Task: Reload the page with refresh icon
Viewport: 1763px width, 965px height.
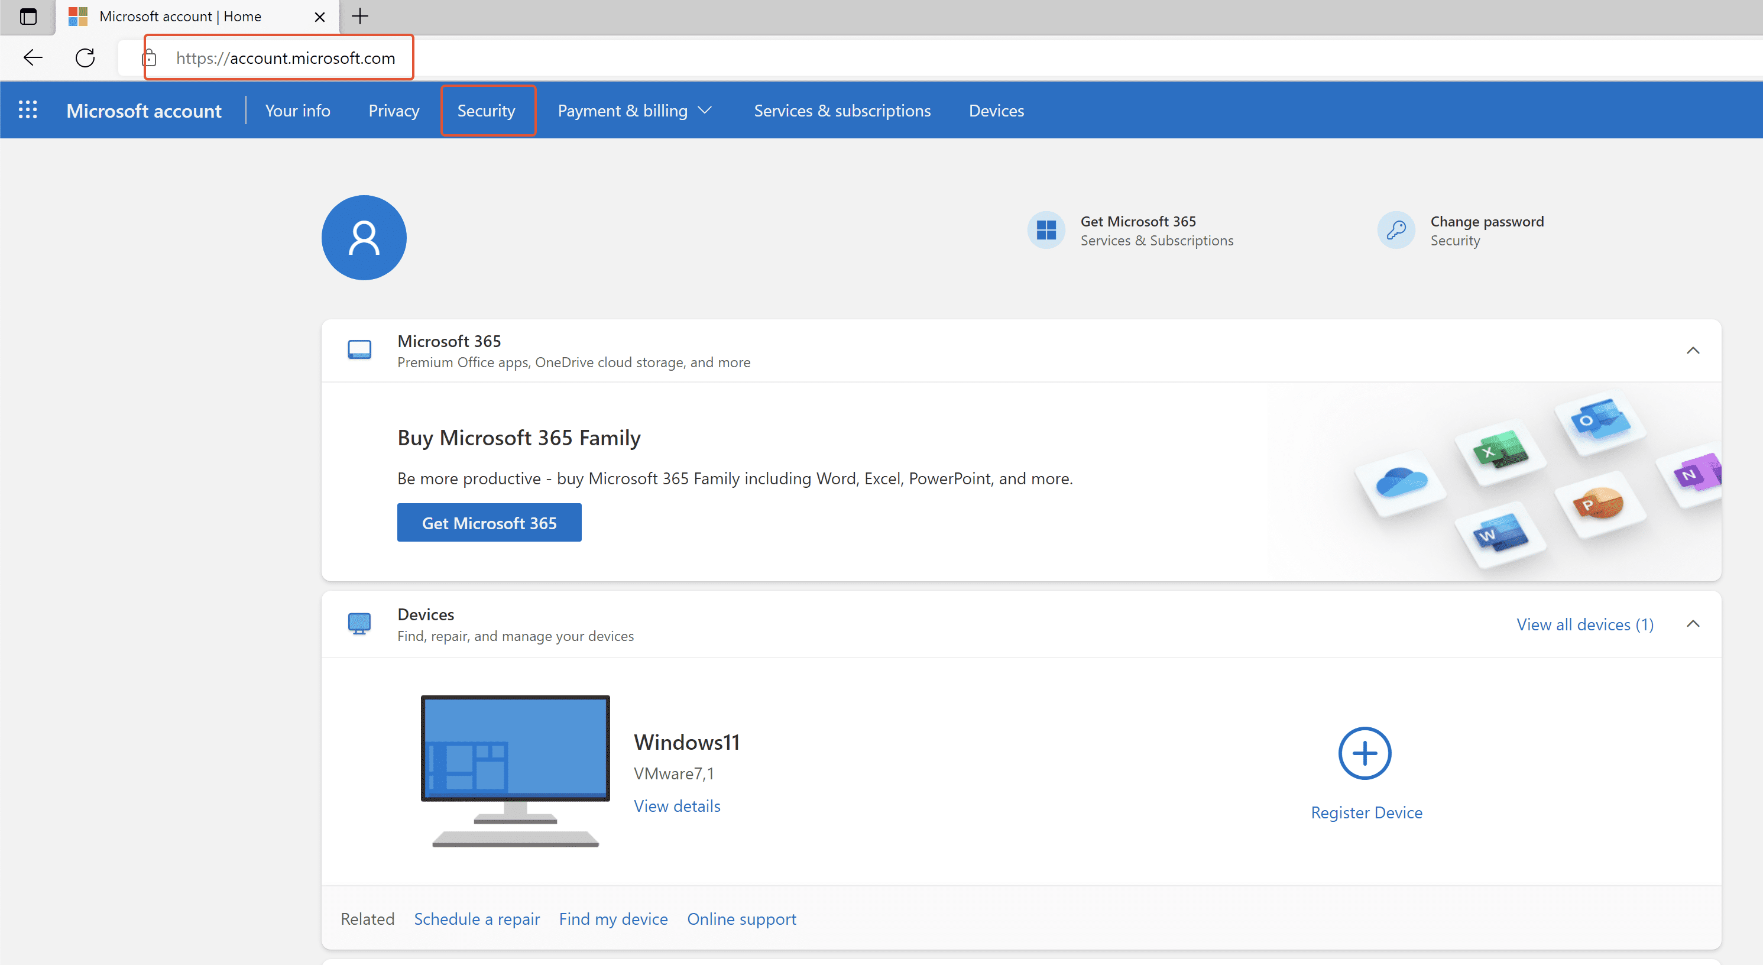Action: pyautogui.click(x=85, y=57)
